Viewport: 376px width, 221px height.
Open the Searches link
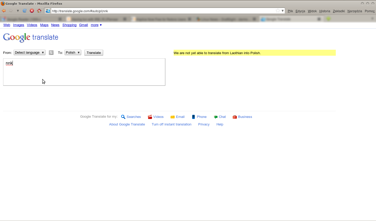coord(134,117)
